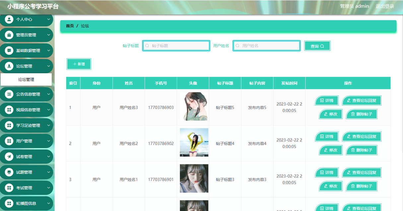Click the 考试管理 grid icon
Image resolution: width=403 pixels, height=211 pixels.
tap(9, 188)
